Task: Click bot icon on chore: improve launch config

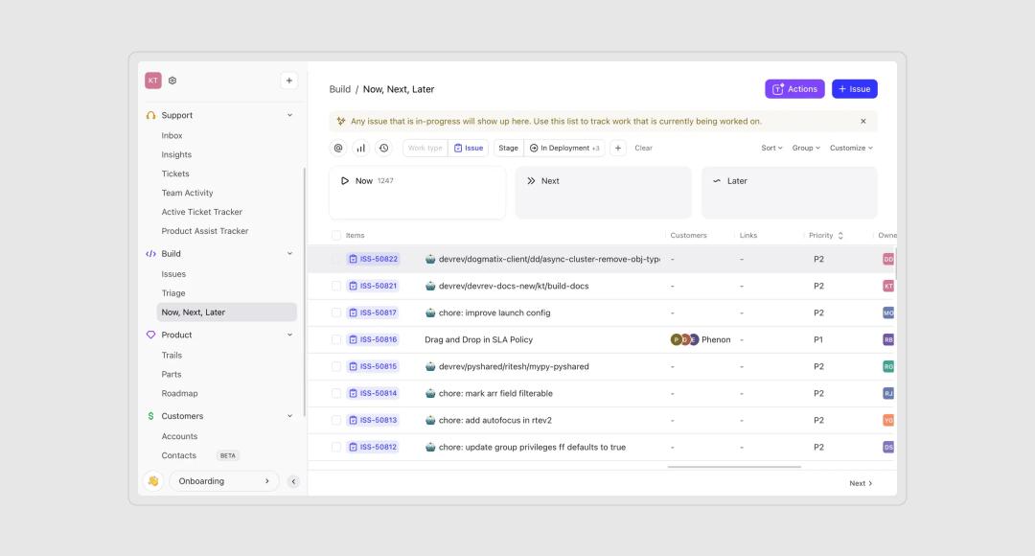Action: pyautogui.click(x=430, y=313)
